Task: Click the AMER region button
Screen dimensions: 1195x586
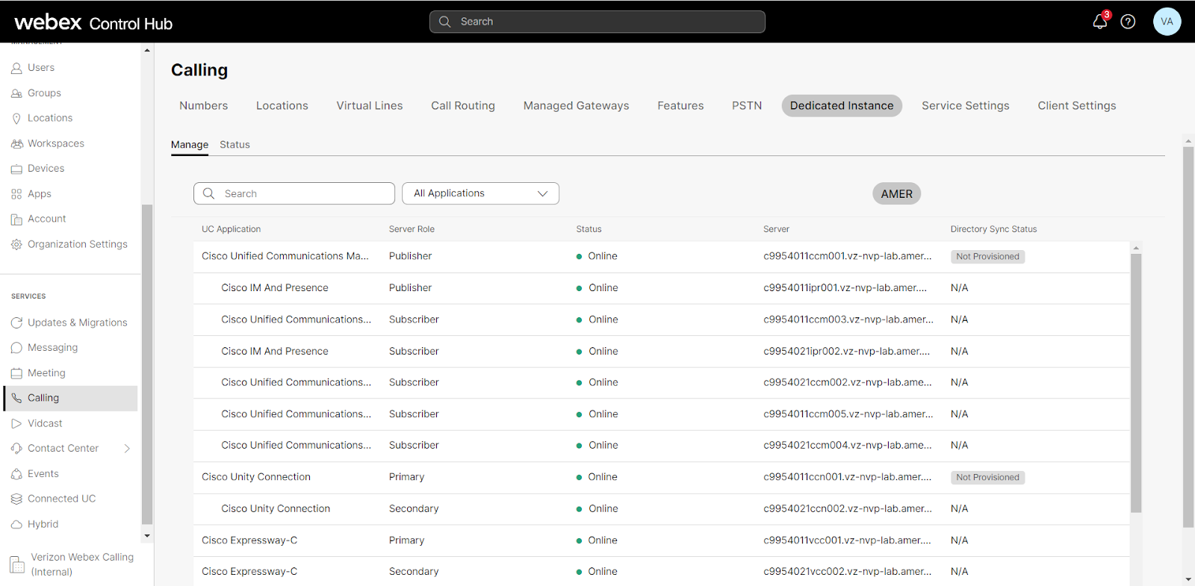Action: click(x=896, y=194)
